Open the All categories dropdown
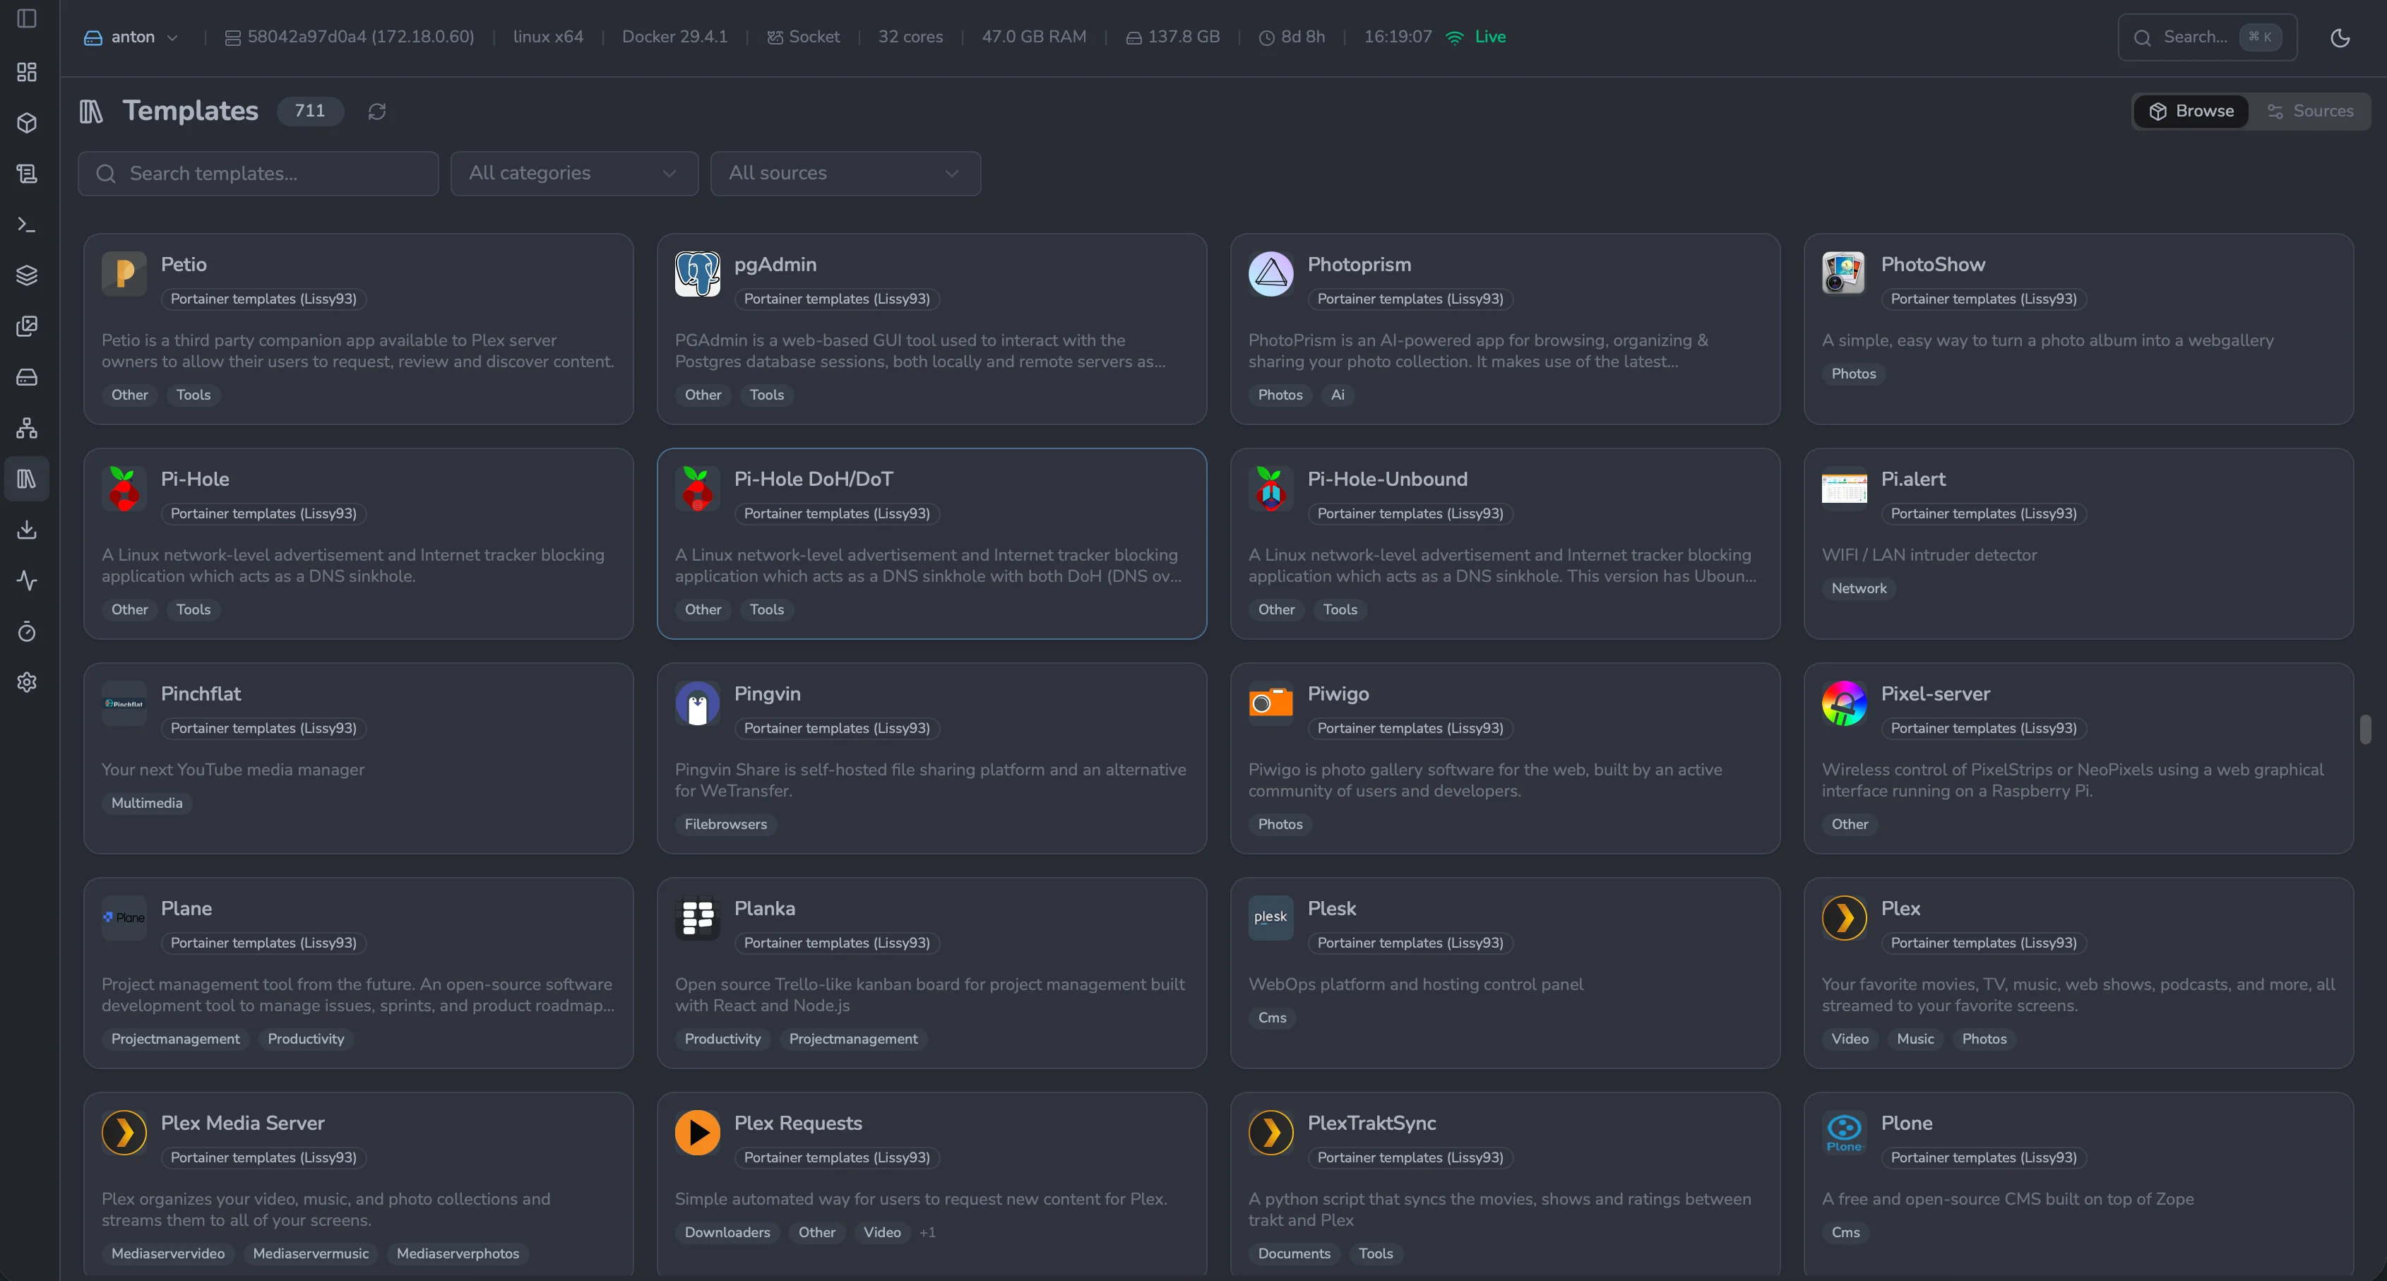 click(575, 173)
